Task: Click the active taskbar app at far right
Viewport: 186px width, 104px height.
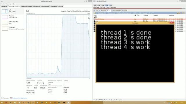Action: [x=68, y=103]
